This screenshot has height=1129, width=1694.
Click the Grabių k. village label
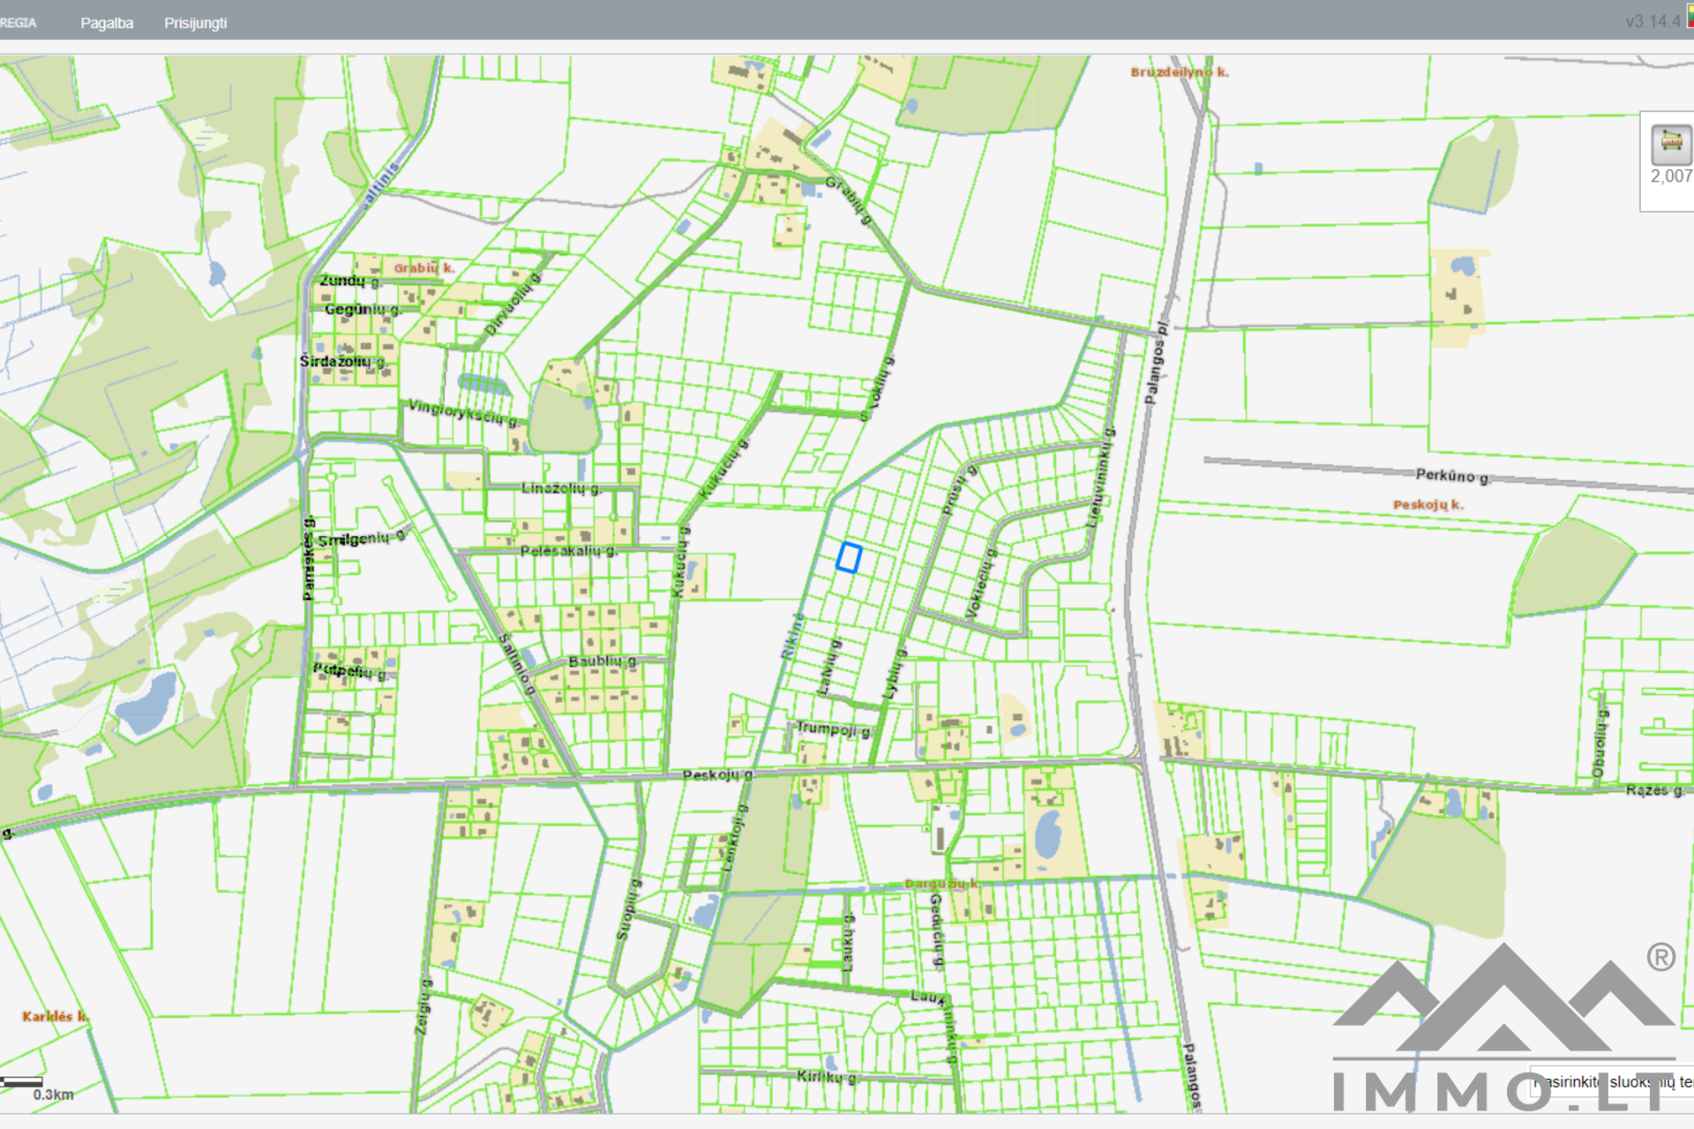point(424,267)
